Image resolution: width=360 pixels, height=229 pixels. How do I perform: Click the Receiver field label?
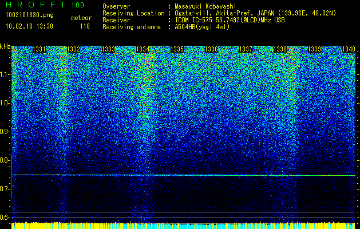116,20
